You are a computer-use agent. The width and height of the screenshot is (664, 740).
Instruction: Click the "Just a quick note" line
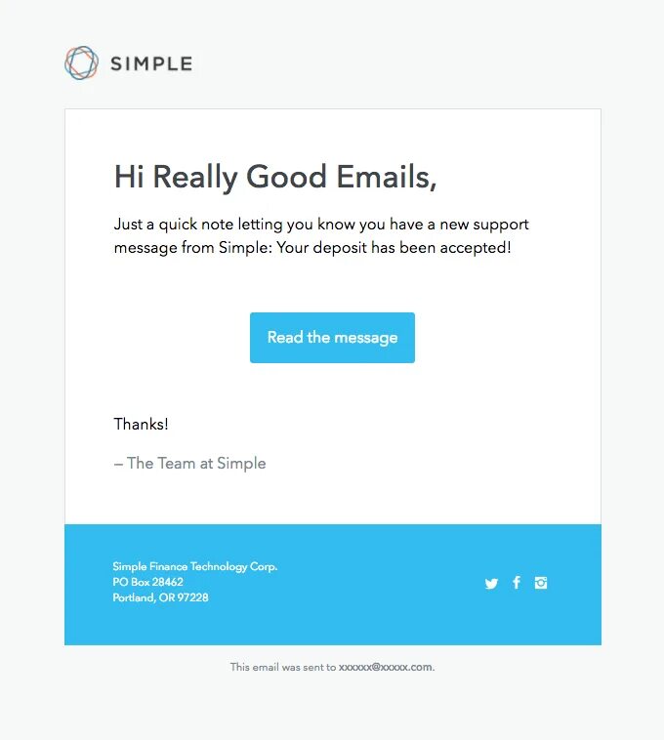click(321, 225)
